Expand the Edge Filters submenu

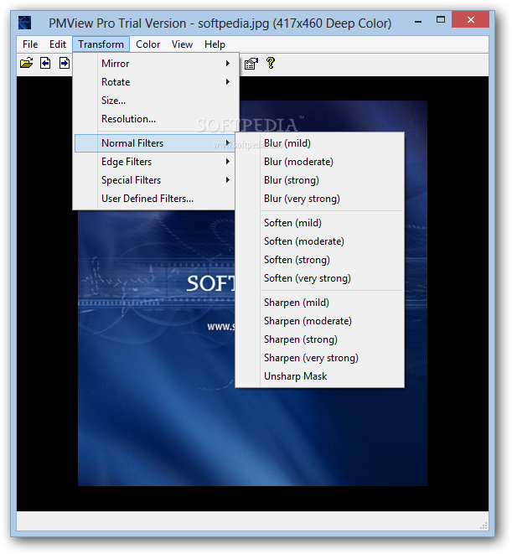click(x=155, y=162)
